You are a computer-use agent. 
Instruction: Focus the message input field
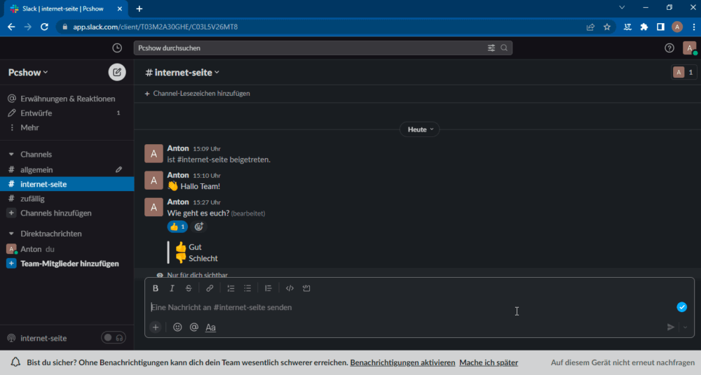tap(411, 307)
